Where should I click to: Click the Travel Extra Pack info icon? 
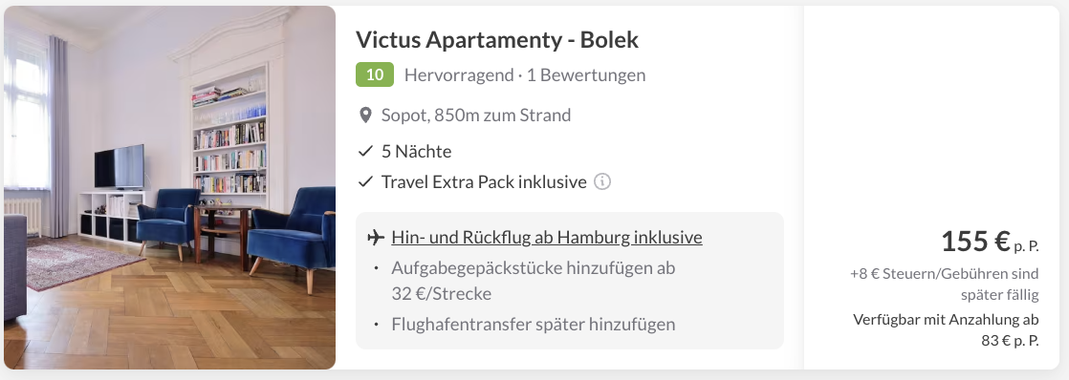click(602, 181)
